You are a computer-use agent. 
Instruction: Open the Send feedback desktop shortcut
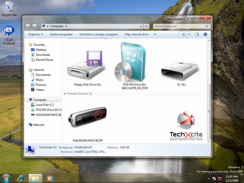pos(9,35)
